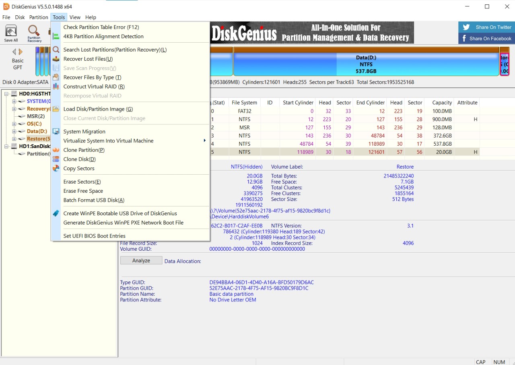Expand the Restore partition tree node
Screen dimensions: 515x365
(14, 139)
